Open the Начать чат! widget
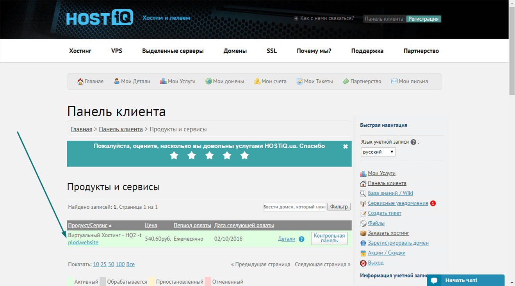This screenshot has width=515, height=286. [465, 280]
